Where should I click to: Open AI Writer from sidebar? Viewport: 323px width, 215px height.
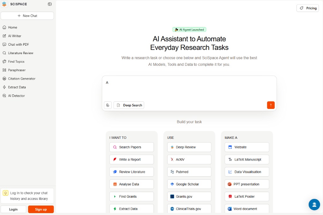[15, 36]
